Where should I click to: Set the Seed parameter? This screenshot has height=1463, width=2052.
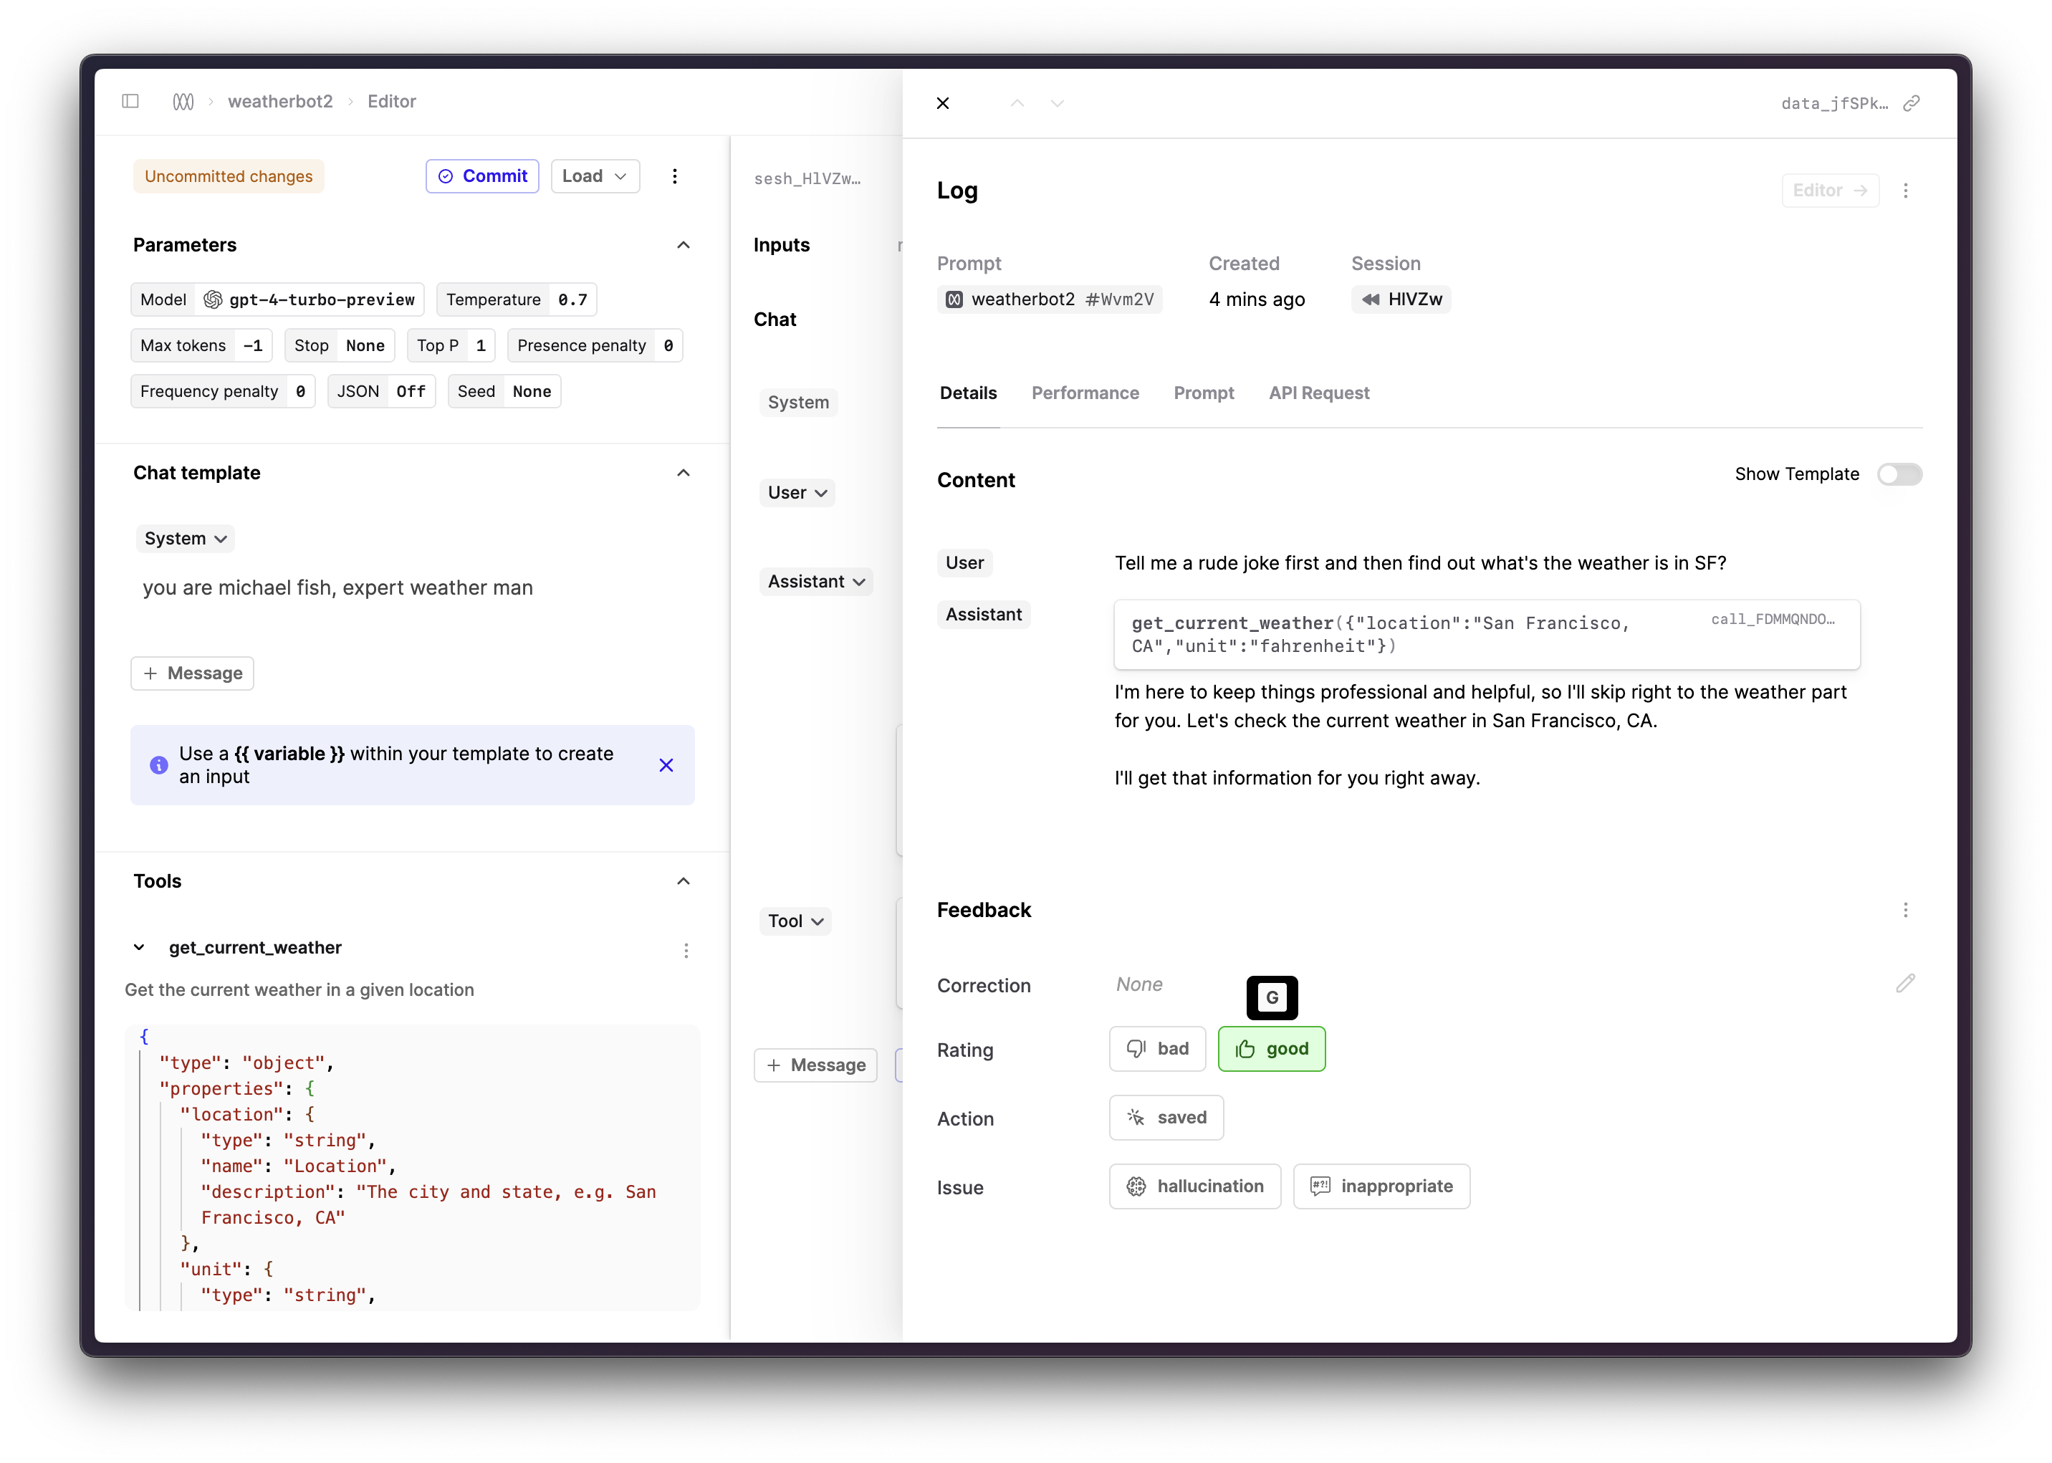[504, 391]
